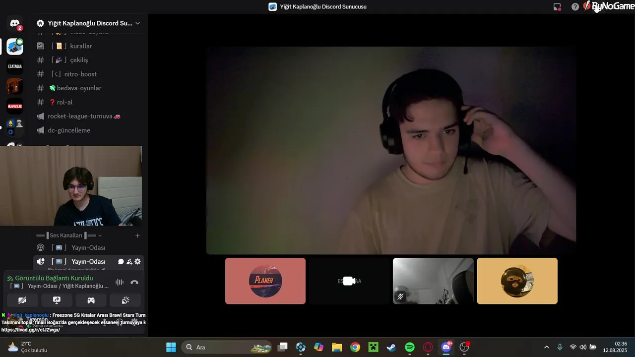This screenshot has width=635, height=357.
Task: Open the help question mark icon
Action: [575, 7]
